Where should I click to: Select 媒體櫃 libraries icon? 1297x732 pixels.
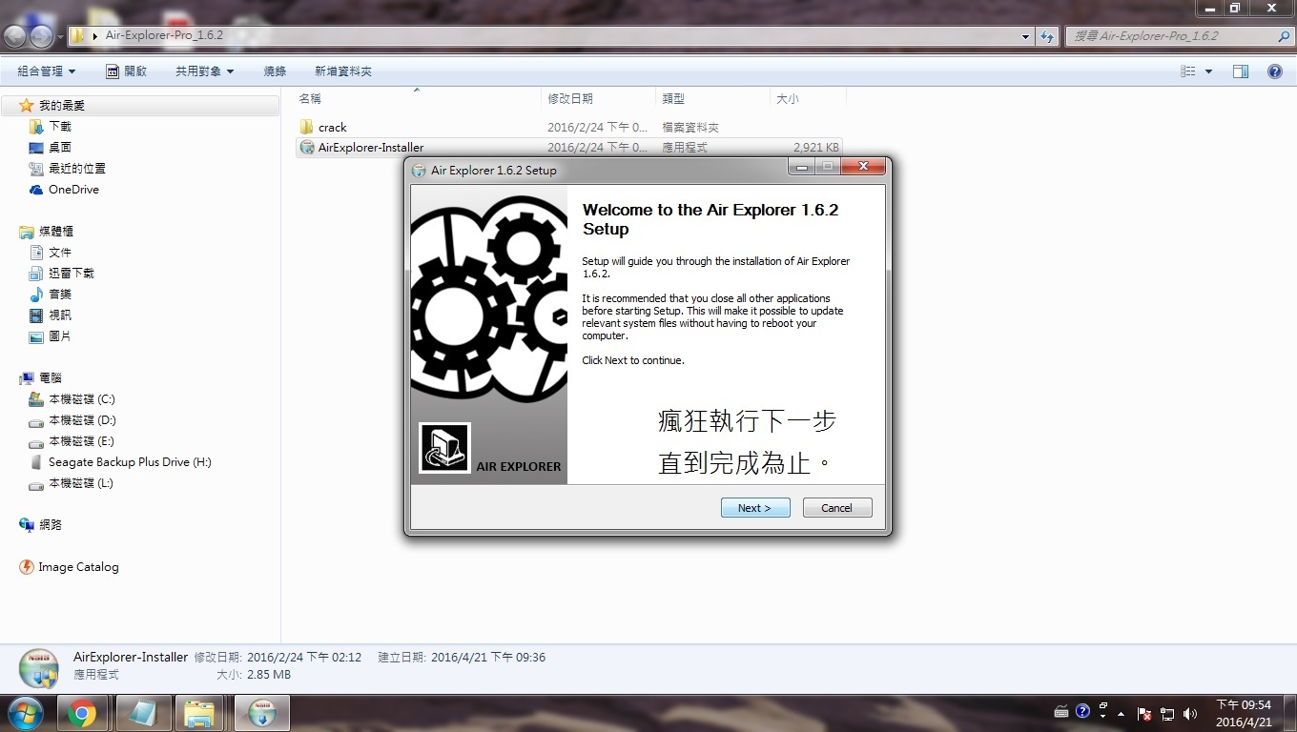tap(27, 232)
